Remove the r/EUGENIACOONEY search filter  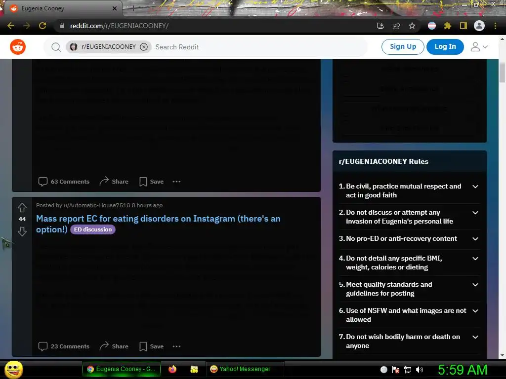(144, 47)
